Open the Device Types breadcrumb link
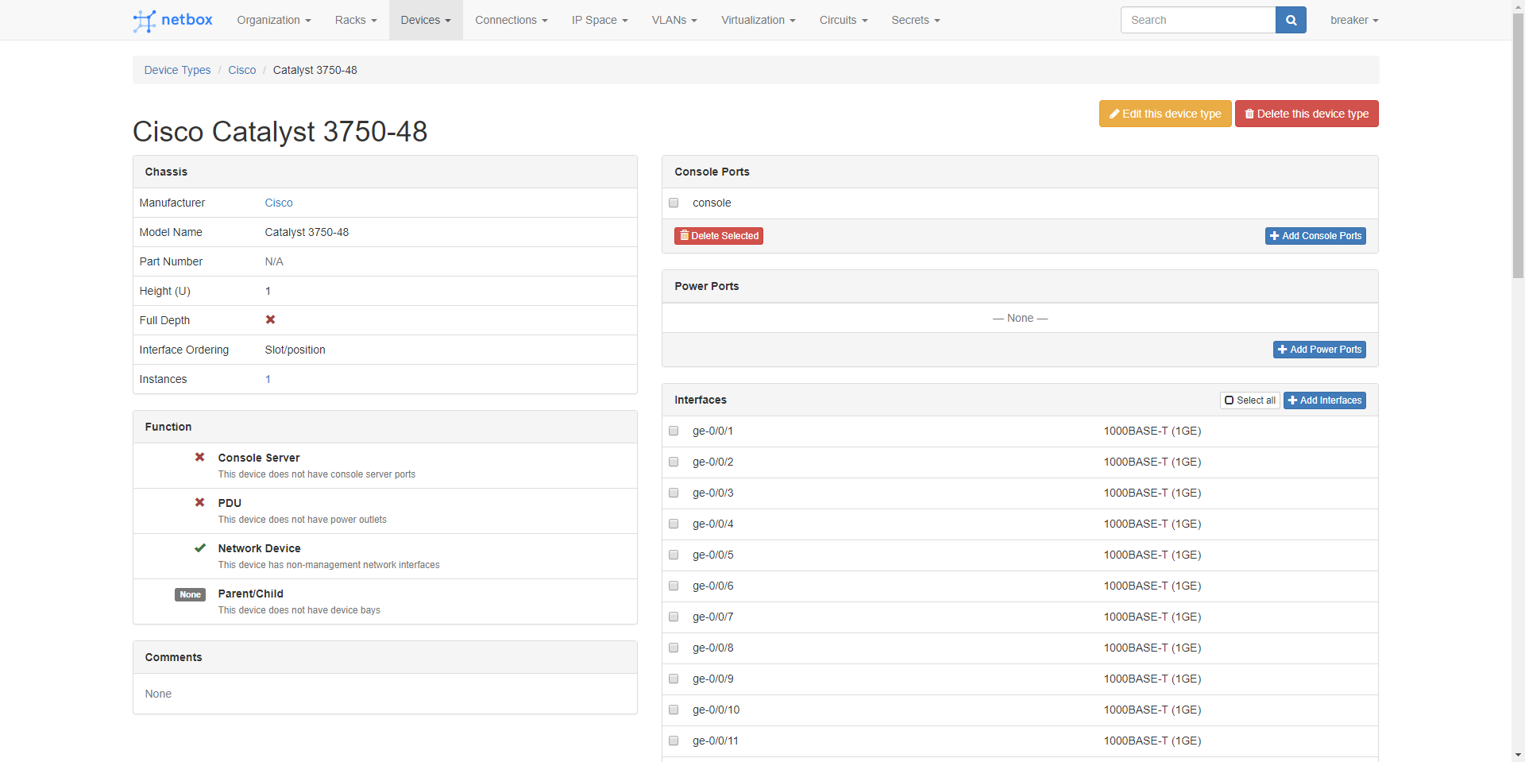 pyautogui.click(x=176, y=70)
